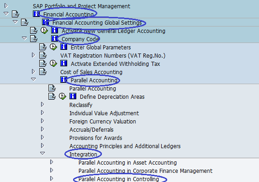Viewport: 259px width, 182px height.
Task: Open info icon beside Activate Extended Withholding Tax
Action: coord(64,63)
